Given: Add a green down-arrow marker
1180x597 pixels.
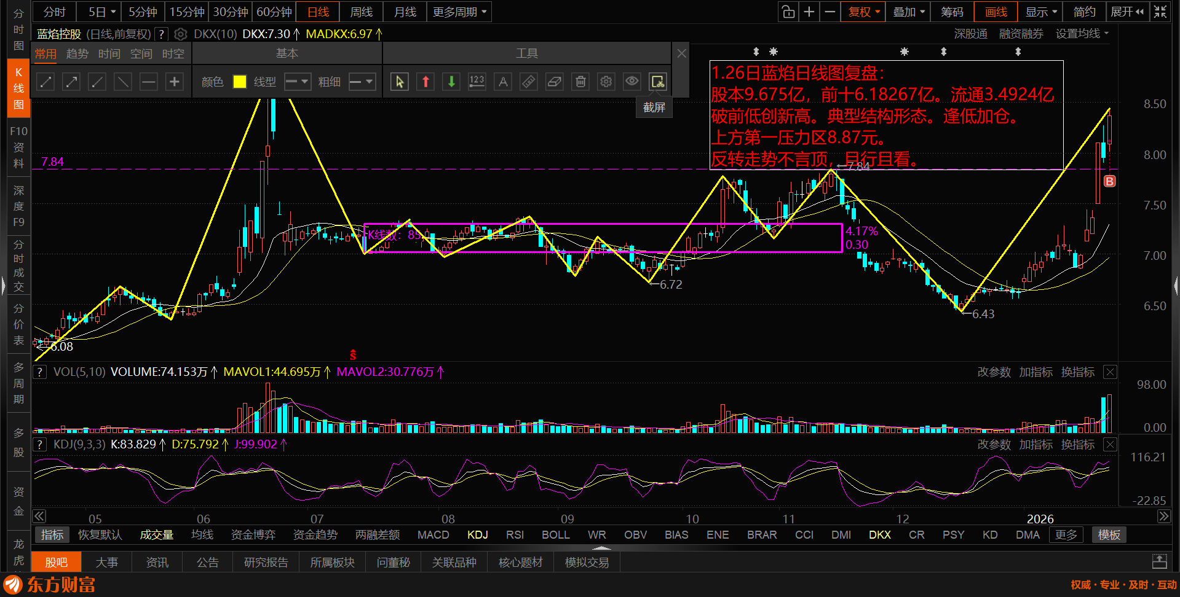Looking at the screenshot, I should [x=451, y=82].
